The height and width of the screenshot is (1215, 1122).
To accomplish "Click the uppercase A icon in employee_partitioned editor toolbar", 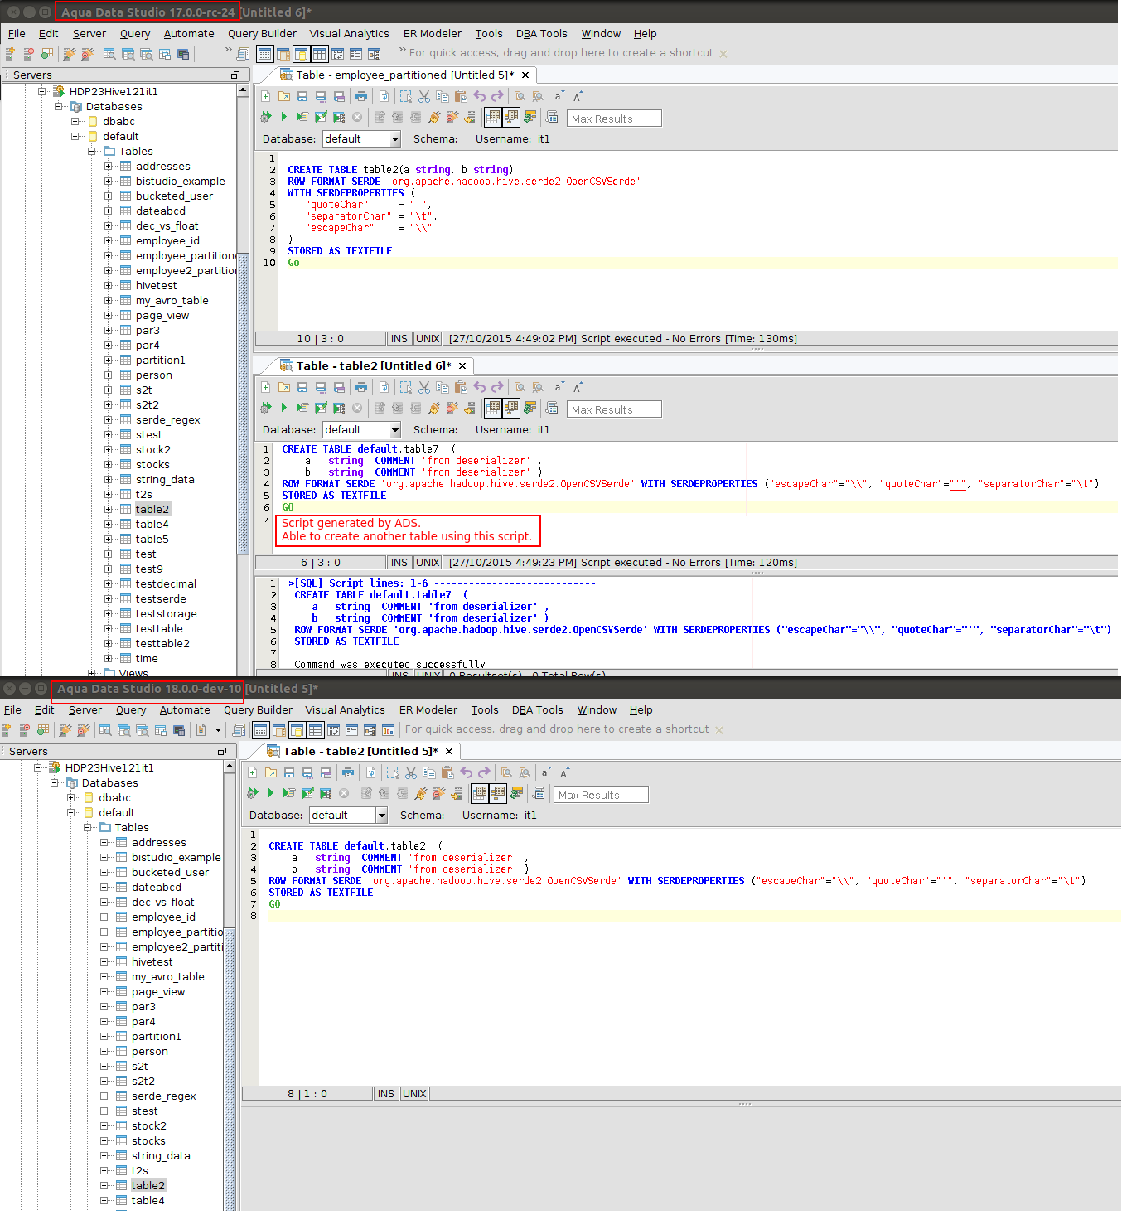I will (x=578, y=97).
